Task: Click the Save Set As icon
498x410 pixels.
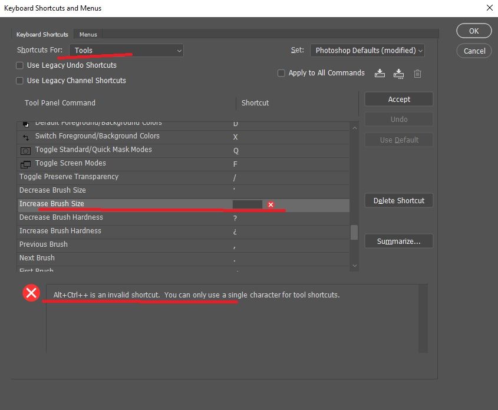Action: [398, 73]
